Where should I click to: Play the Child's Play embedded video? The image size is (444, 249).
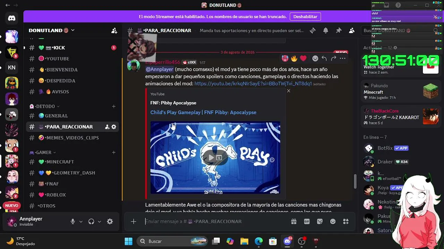(211, 158)
